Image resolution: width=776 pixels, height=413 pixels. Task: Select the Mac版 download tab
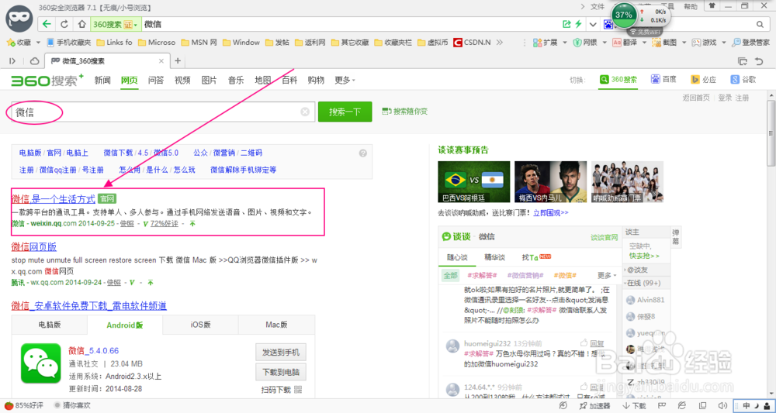pyautogui.click(x=277, y=325)
